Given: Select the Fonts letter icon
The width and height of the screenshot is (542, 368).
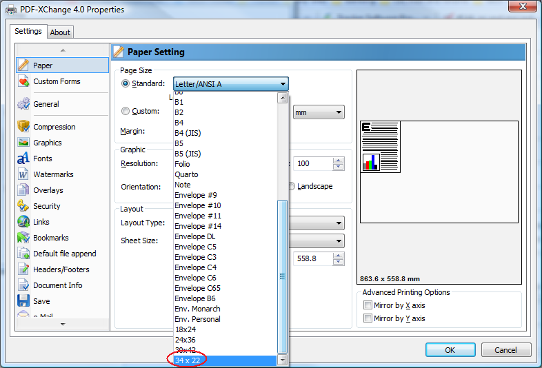Looking at the screenshot, I should click(x=23, y=159).
